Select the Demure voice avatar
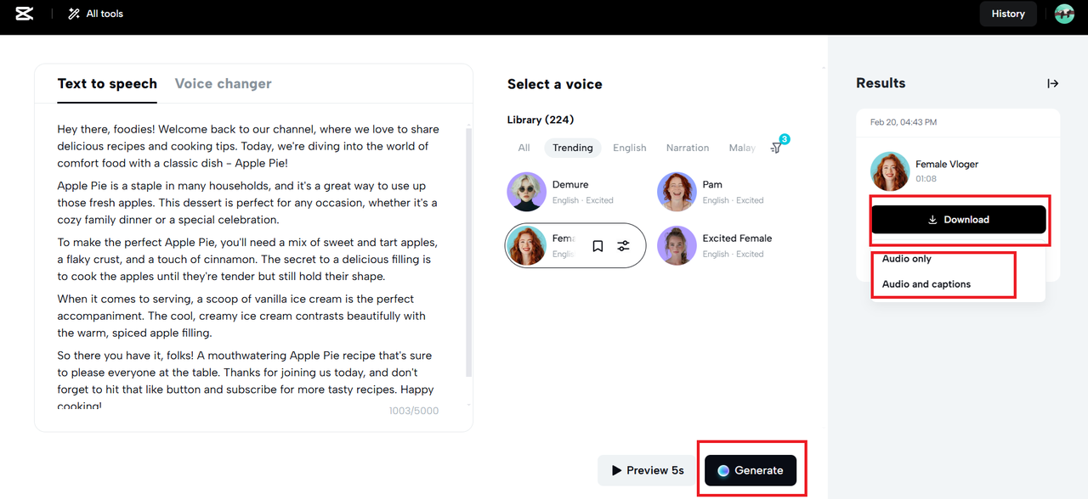The image size is (1088, 499). coord(527,192)
